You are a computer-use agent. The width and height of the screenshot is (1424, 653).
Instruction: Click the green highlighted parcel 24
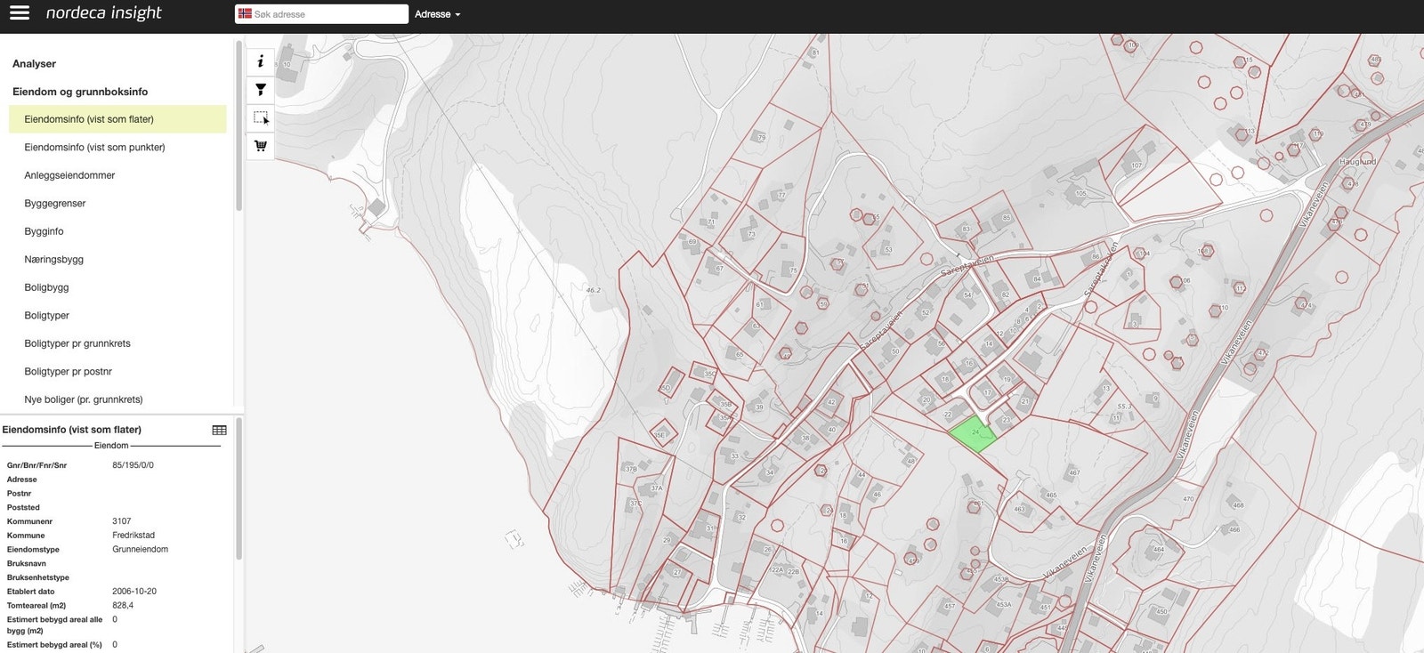pos(972,434)
